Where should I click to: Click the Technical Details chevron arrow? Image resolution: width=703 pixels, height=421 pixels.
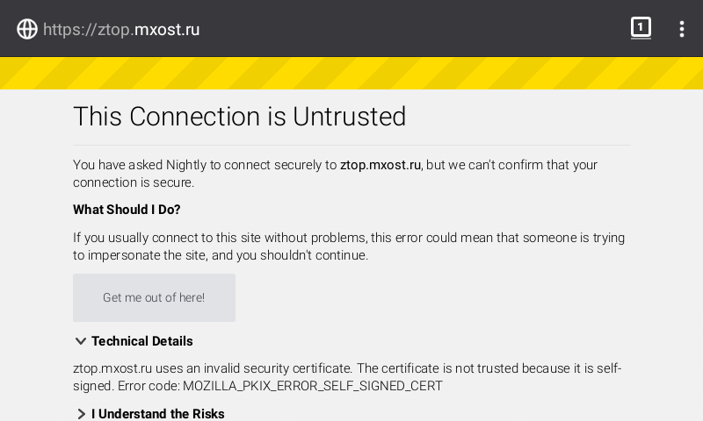point(80,341)
